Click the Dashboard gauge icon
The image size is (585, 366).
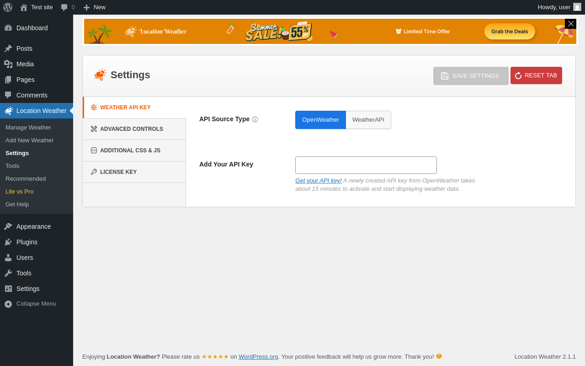(x=8, y=28)
